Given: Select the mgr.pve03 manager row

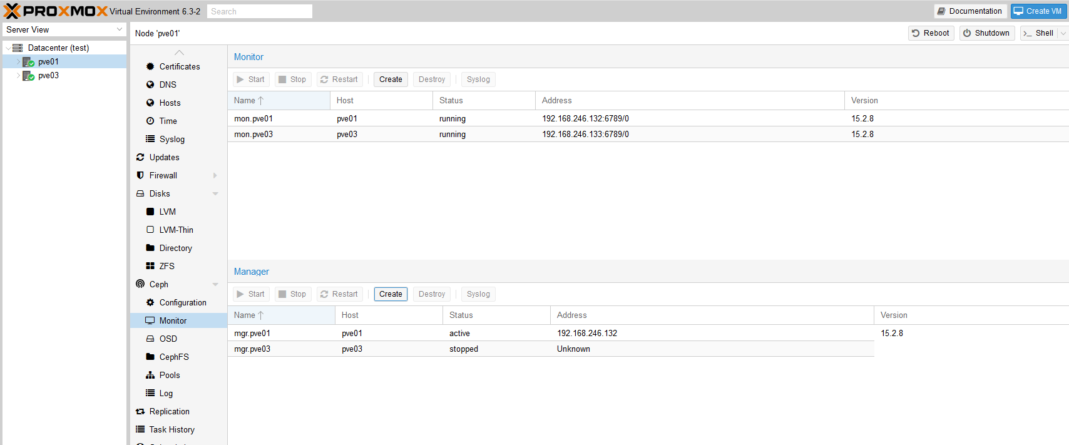Looking at the screenshot, I should pos(551,349).
